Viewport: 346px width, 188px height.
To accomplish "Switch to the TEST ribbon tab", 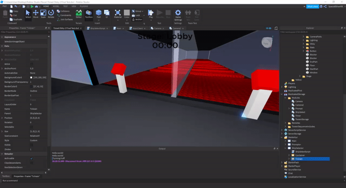I will 65,6.
